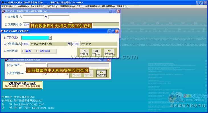This screenshot has width=208, height=113.
Task: Open the 一般查询 menu
Action: 23,6
